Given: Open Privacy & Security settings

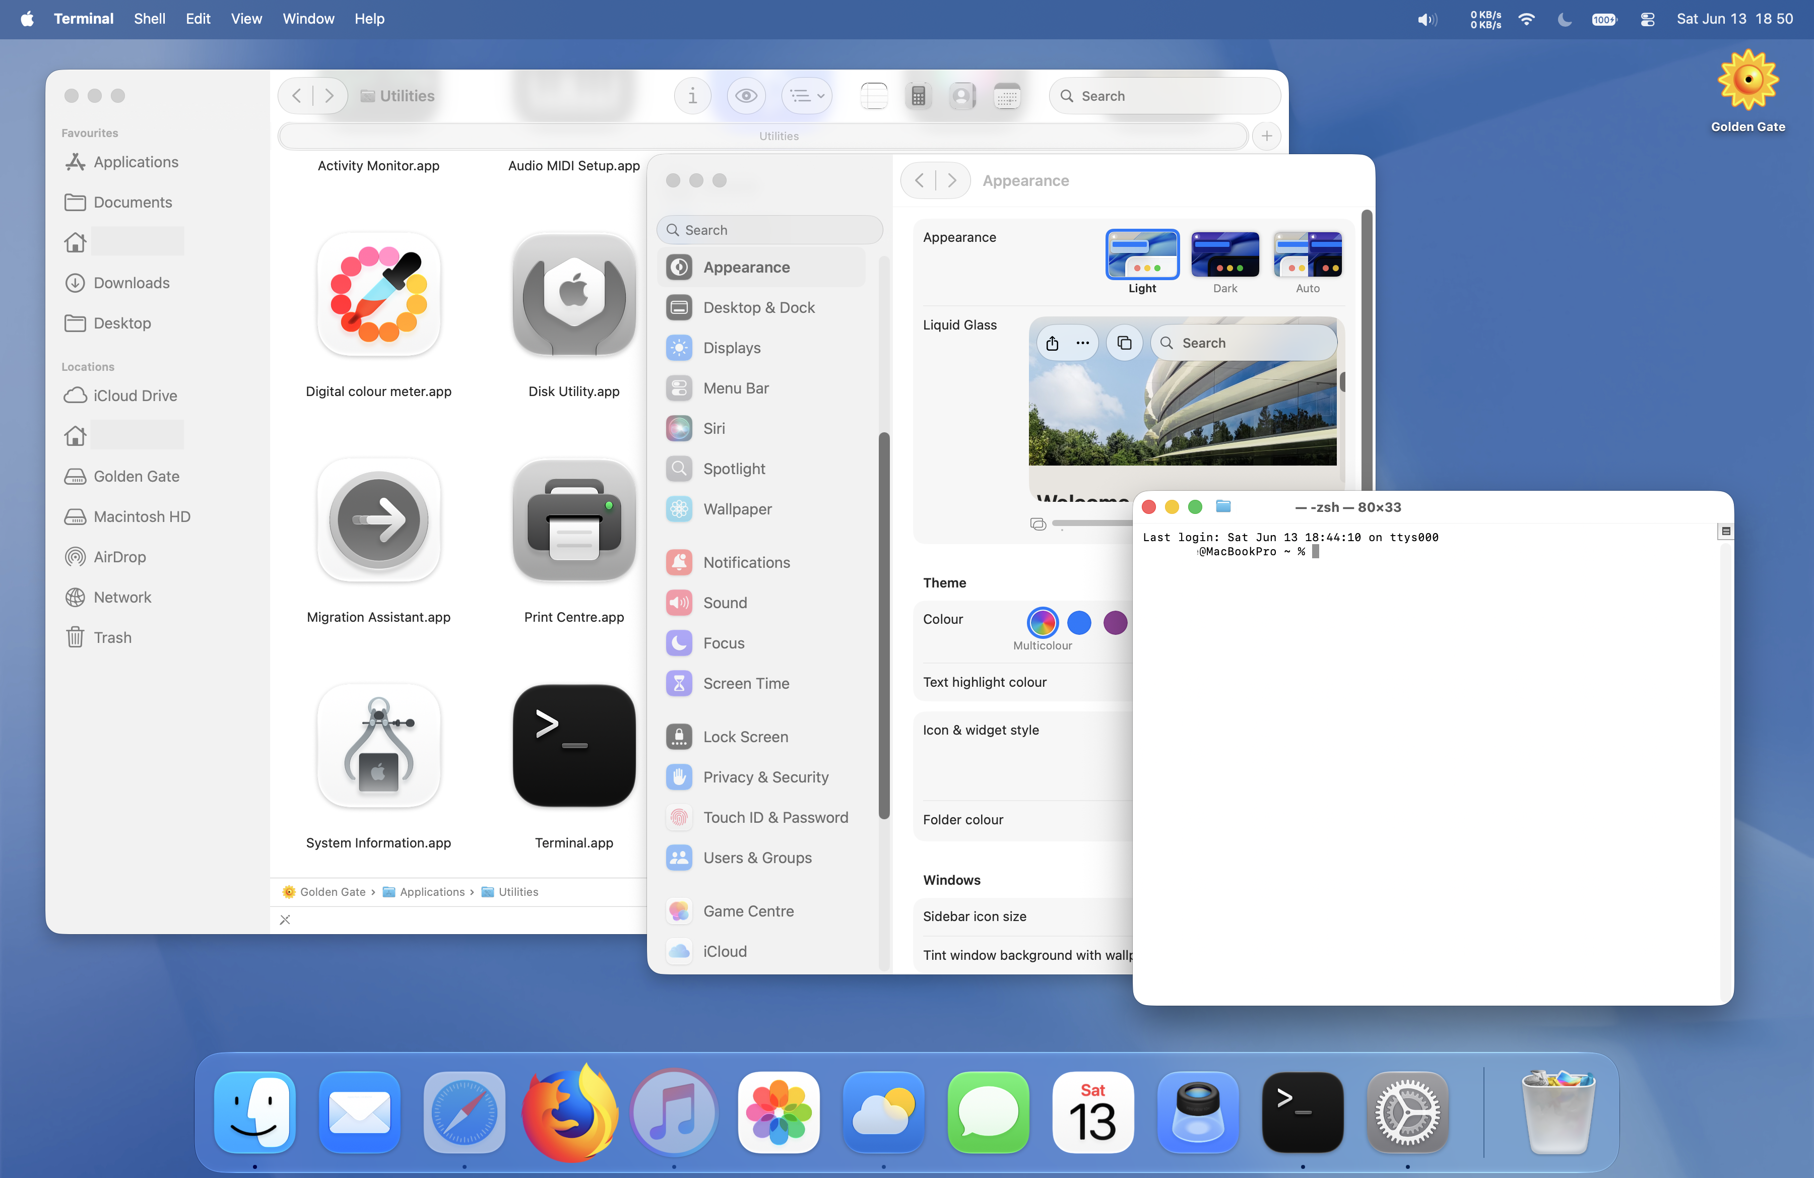Looking at the screenshot, I should [761, 777].
